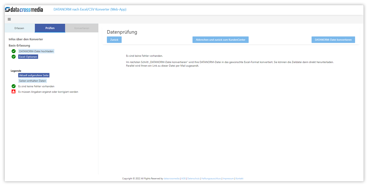This screenshot has height=186, width=368.
Task: Open the AGB footer link
Action: pos(183,178)
